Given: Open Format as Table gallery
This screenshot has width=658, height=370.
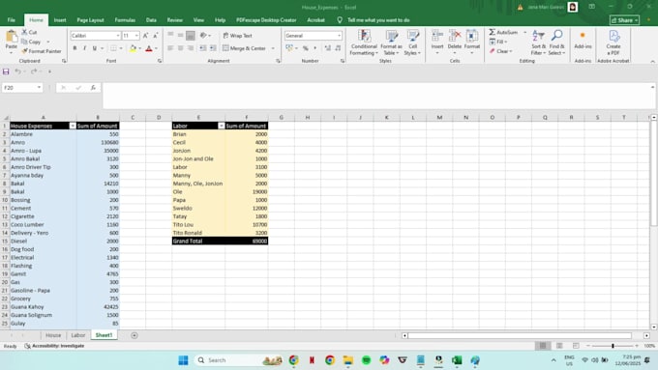Looking at the screenshot, I should tap(391, 43).
